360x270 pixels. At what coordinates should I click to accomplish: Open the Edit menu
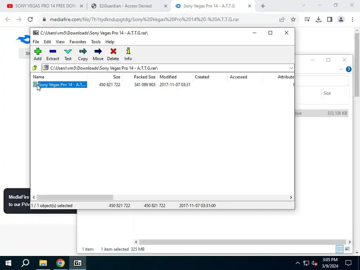pos(47,42)
